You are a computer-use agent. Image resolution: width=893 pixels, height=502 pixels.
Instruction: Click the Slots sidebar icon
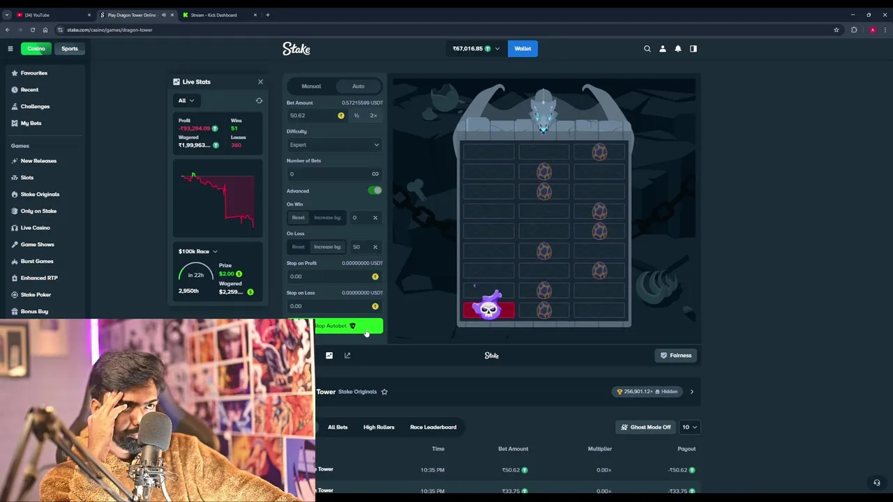coord(15,178)
